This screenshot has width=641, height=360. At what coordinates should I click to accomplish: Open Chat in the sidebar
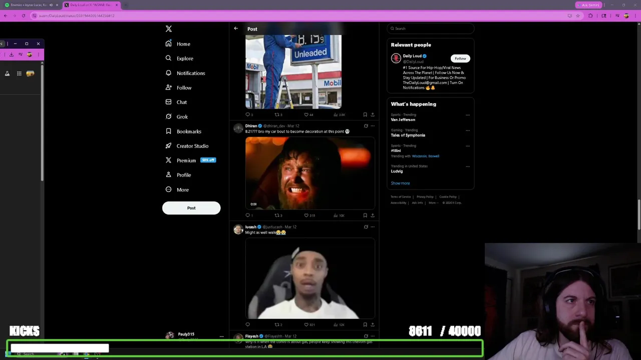pyautogui.click(x=176, y=102)
